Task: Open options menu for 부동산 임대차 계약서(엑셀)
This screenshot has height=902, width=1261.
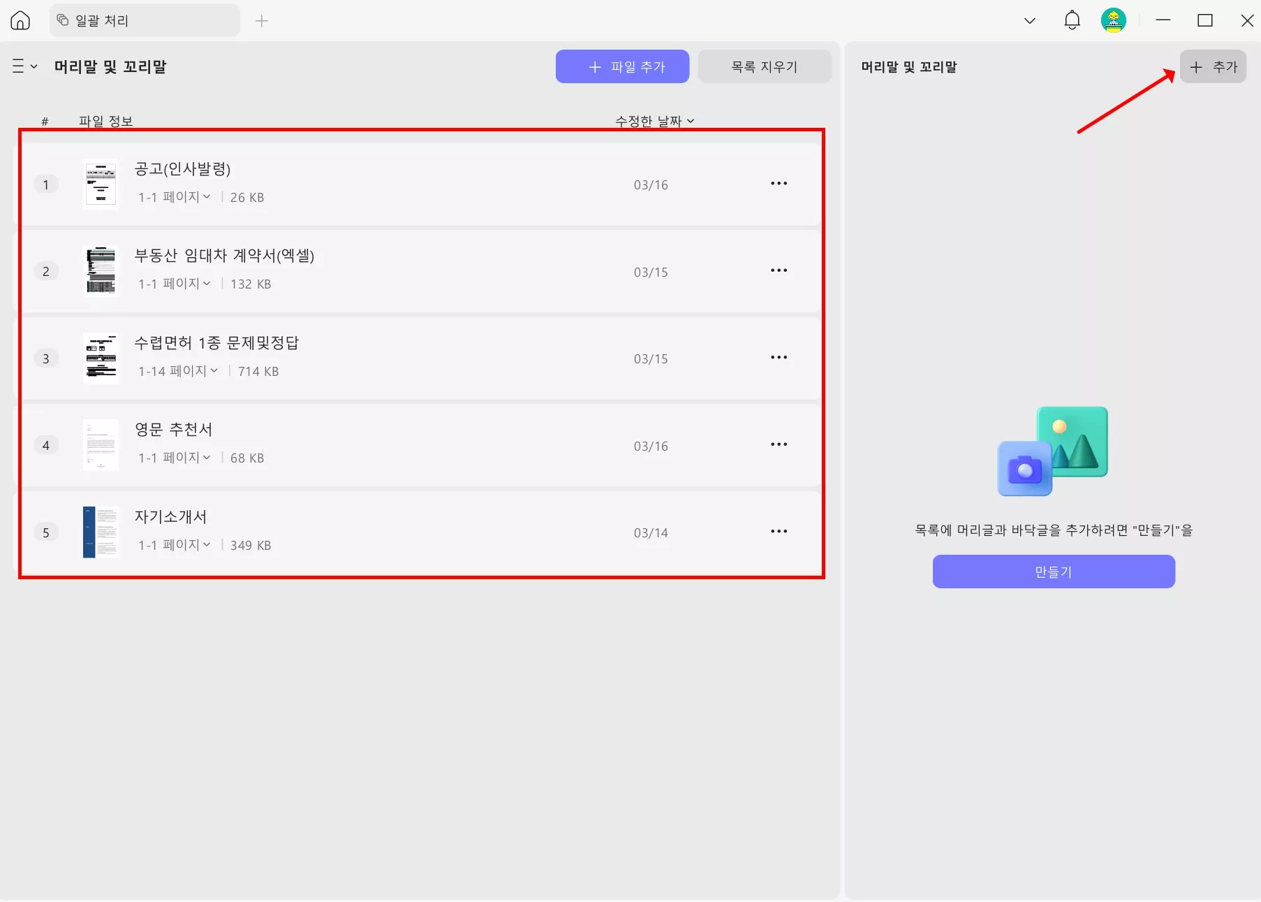Action: (x=779, y=270)
